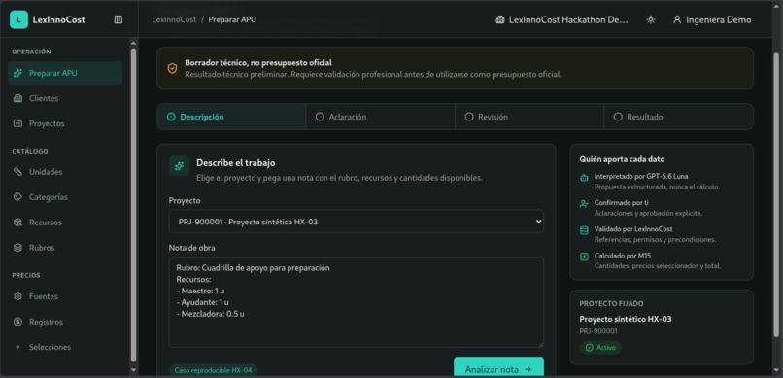
Task: Open the Ingeniera Demo user menu
Action: click(x=712, y=20)
